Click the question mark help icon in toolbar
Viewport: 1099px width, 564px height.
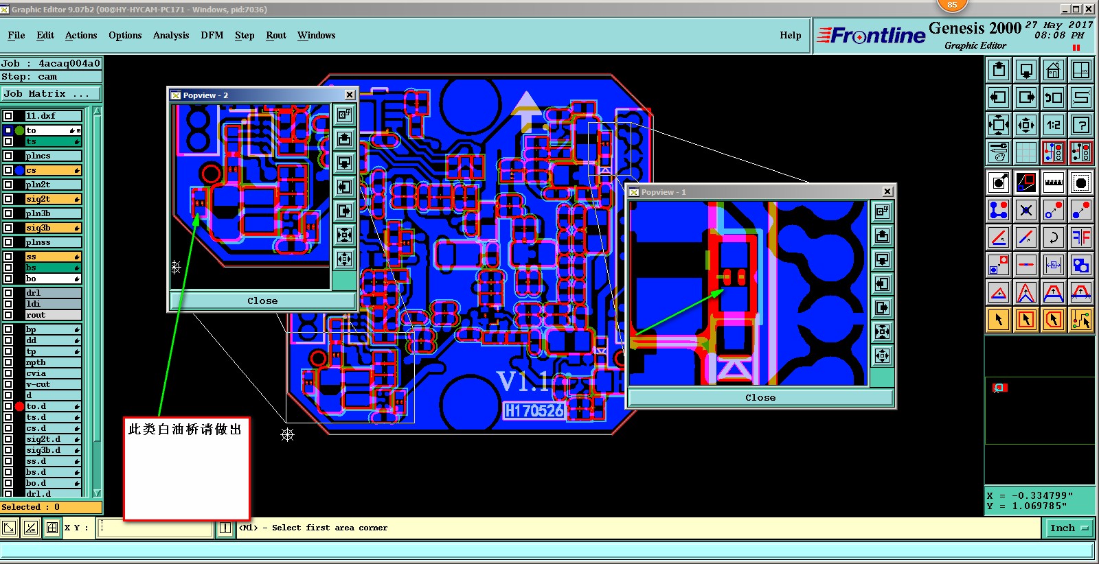coord(1081,125)
